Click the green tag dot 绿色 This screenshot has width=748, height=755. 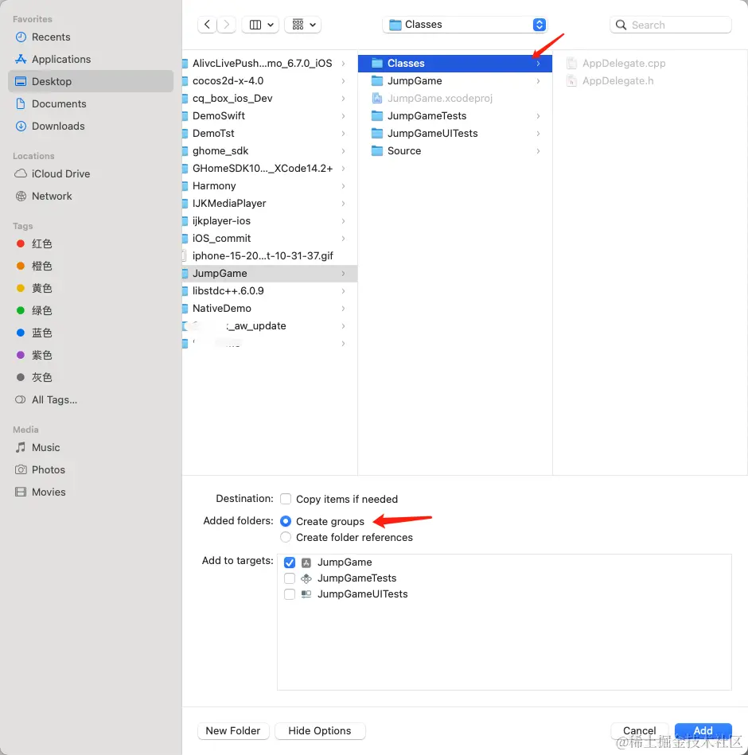[20, 310]
